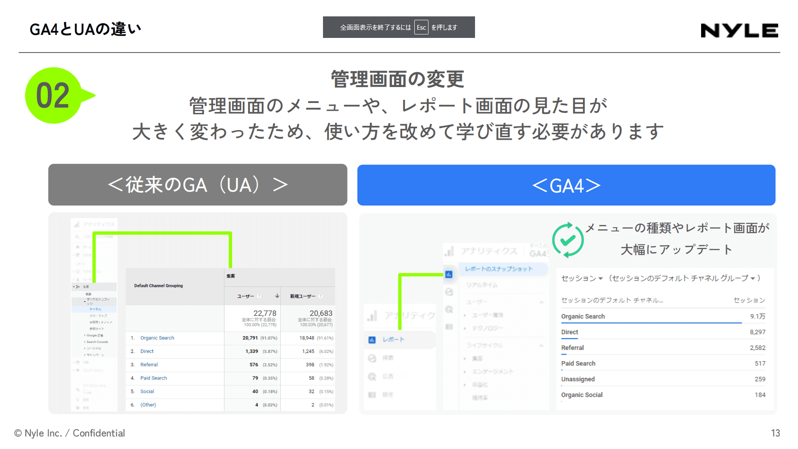Click the 集客 acquisition icon in UA sidebar
The image size is (798, 449).
coord(78,287)
